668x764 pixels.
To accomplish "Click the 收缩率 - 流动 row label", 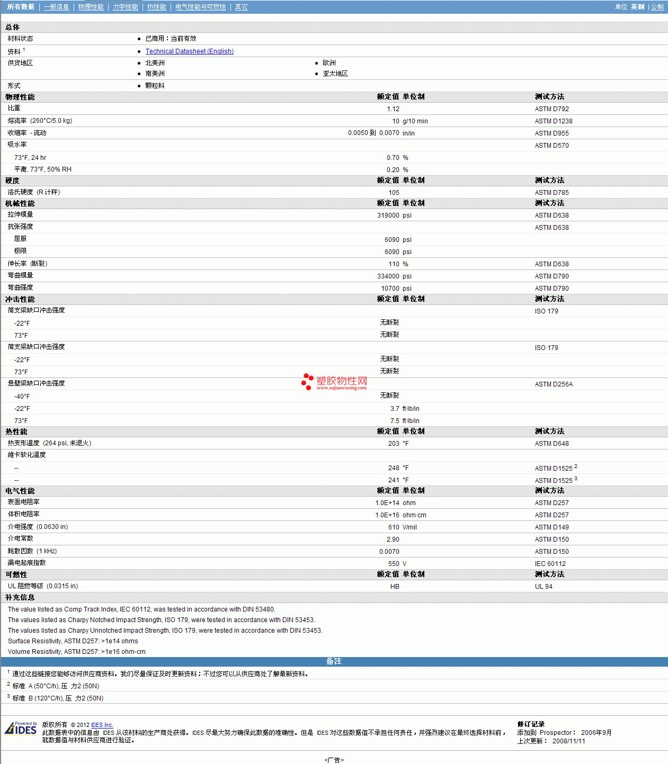I will [x=27, y=133].
